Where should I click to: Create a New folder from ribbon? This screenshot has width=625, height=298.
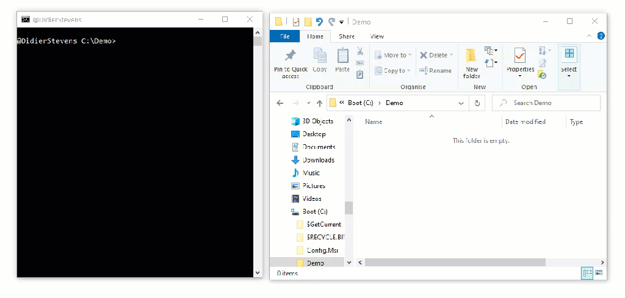[x=471, y=64]
